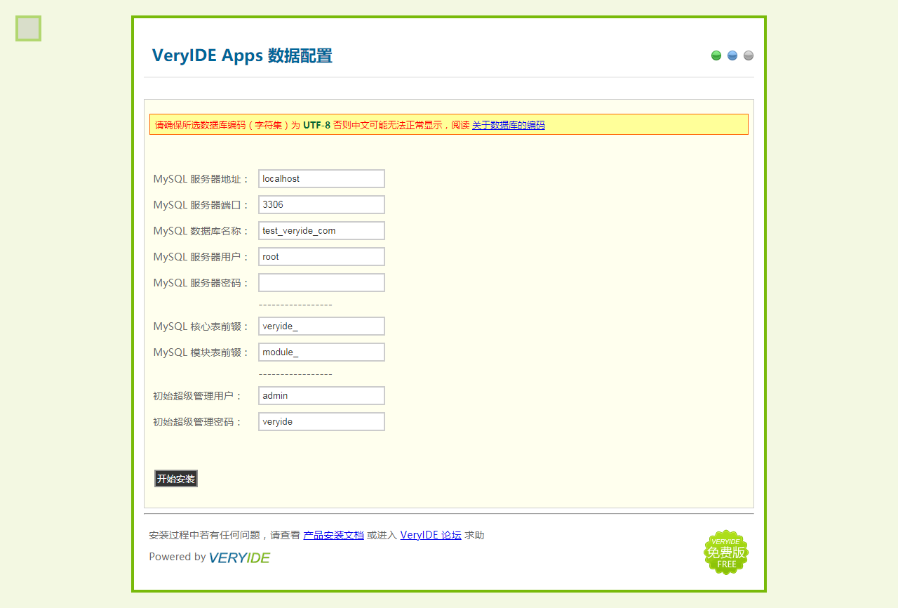Viewport: 898px width, 608px height.
Task: Edit the MySQL 核心表前辍 field
Action: 321,326
